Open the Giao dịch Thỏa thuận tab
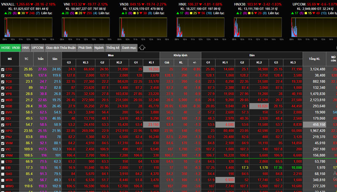337x192 pixels. [x=61, y=48]
